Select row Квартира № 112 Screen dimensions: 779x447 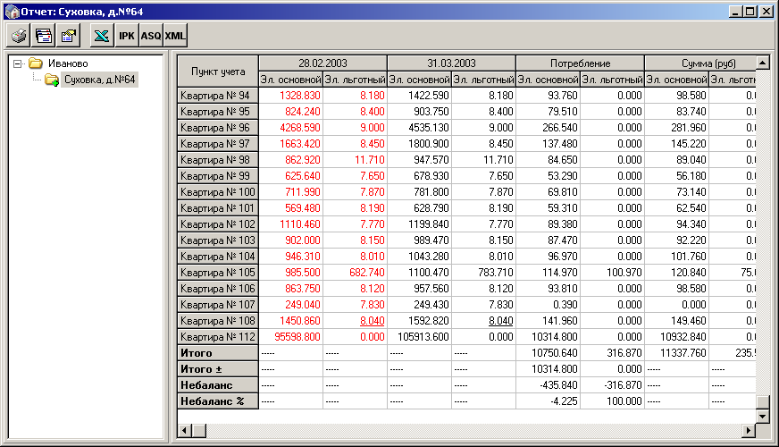click(x=218, y=337)
